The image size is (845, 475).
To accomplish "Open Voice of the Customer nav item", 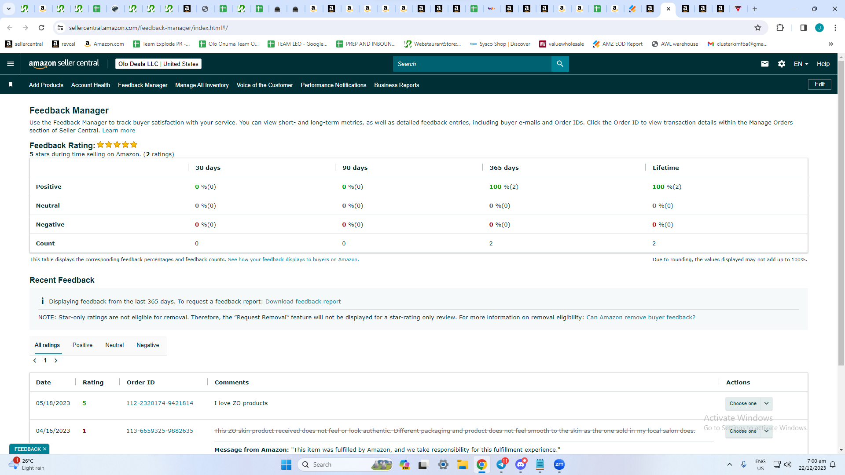I will click(265, 85).
